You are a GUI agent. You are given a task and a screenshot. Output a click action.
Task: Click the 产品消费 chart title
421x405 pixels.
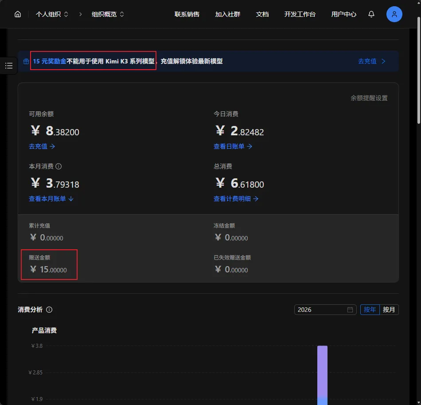44,330
